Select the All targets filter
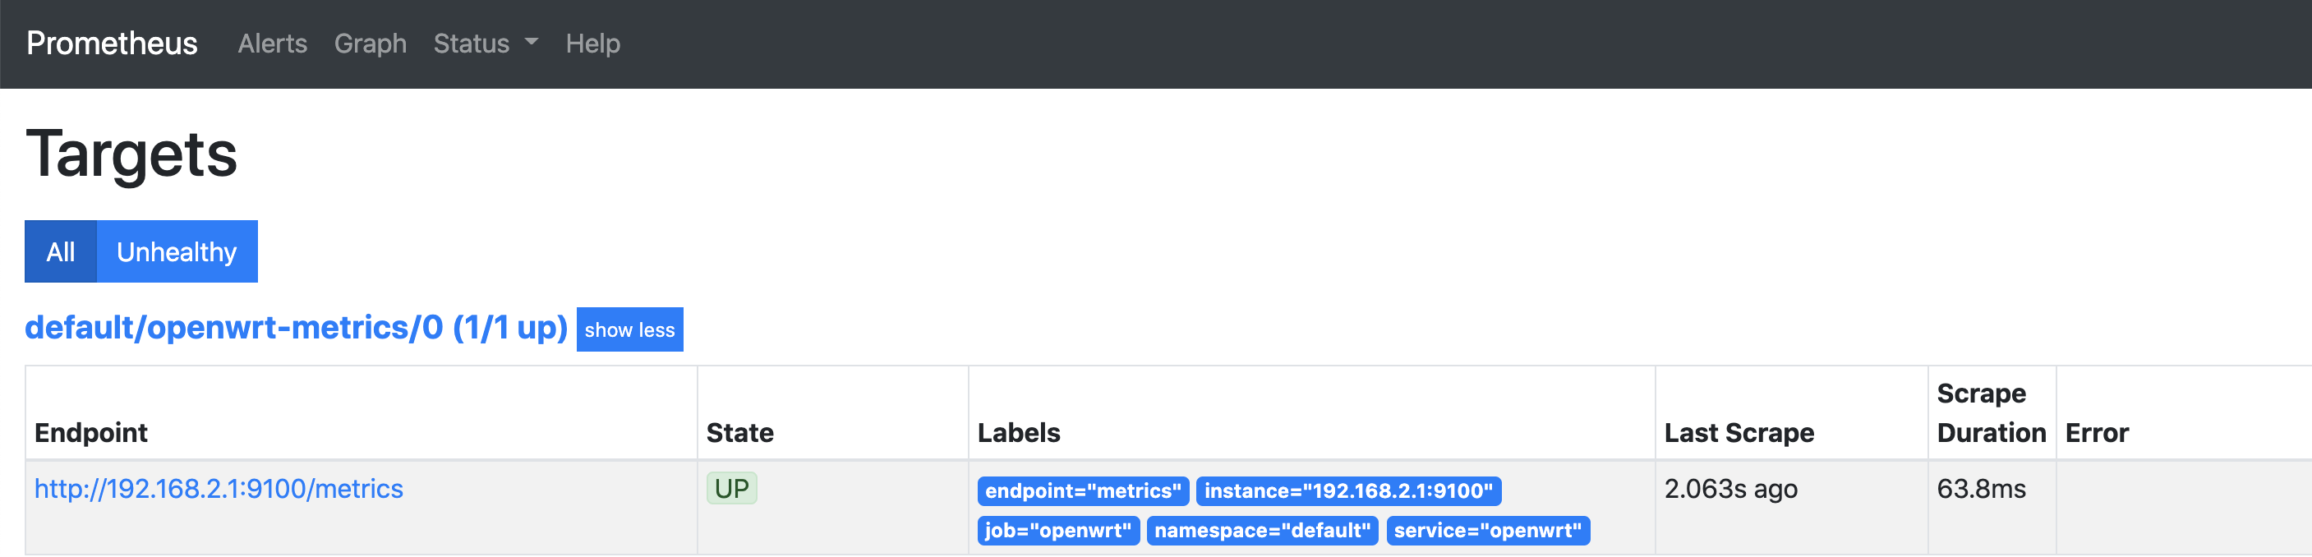 [x=60, y=252]
